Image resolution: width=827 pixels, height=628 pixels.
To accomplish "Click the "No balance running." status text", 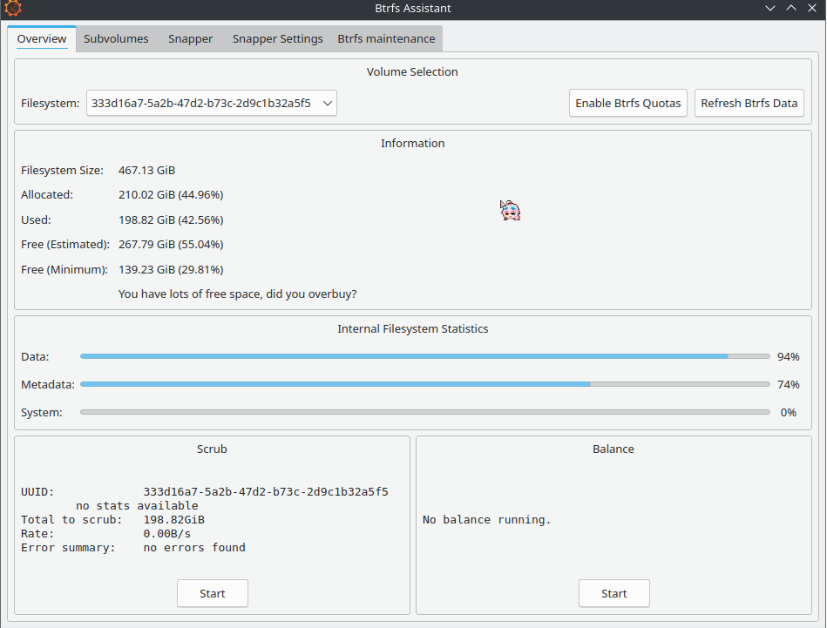I will click(487, 520).
